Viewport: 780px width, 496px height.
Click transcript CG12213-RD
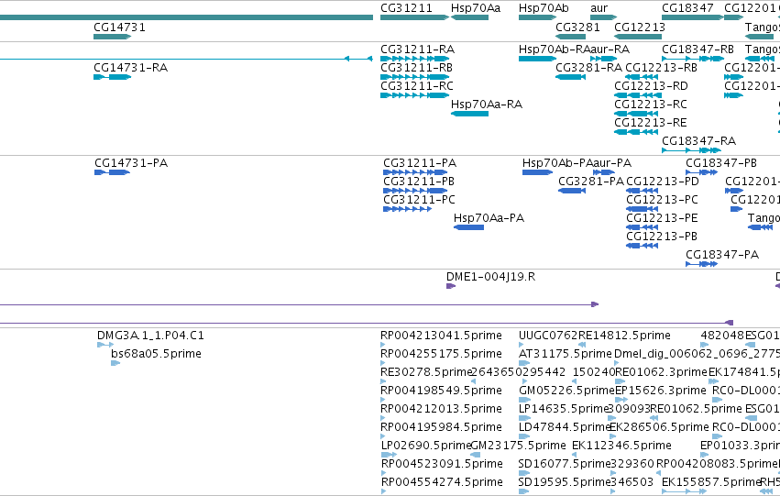coord(636,95)
